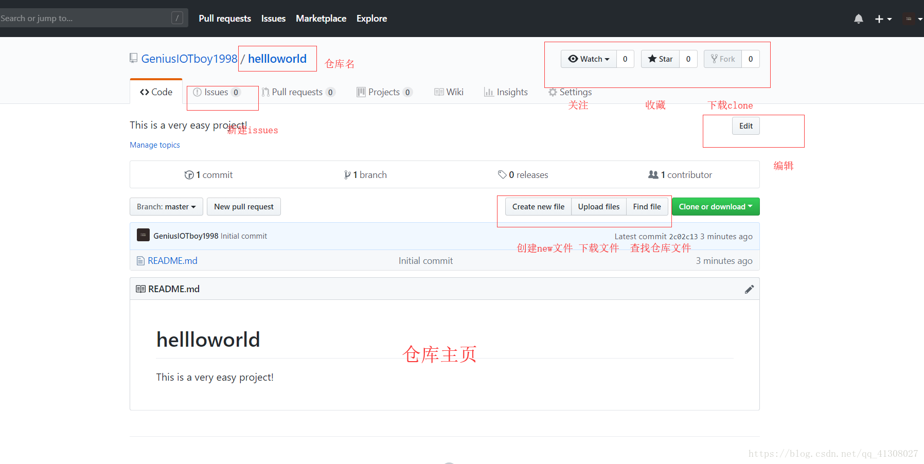Viewport: 924px width, 464px height.
Task: Open the README.md file link
Action: pyautogui.click(x=172, y=261)
